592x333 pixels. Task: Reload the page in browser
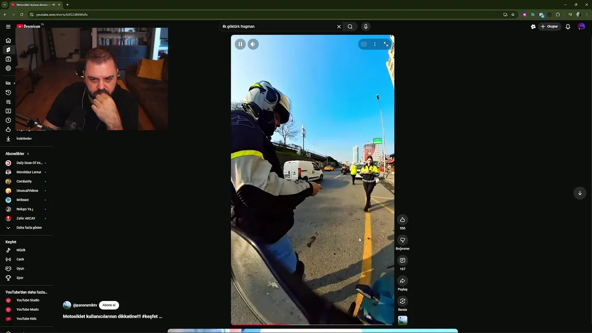[21, 14]
